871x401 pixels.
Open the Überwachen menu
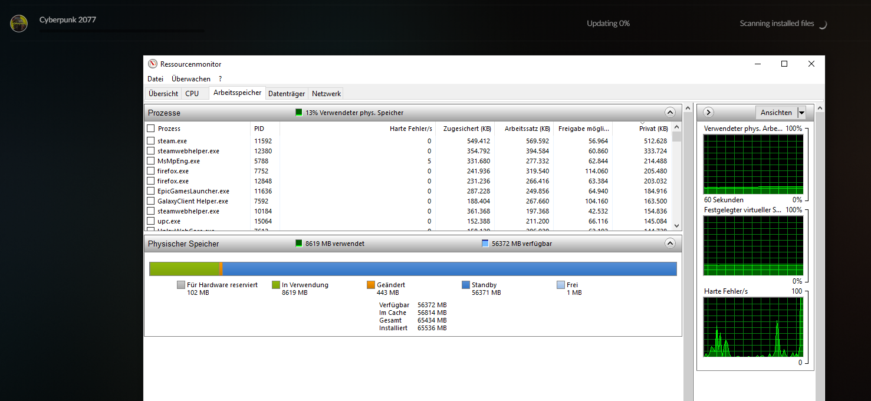[x=191, y=79]
